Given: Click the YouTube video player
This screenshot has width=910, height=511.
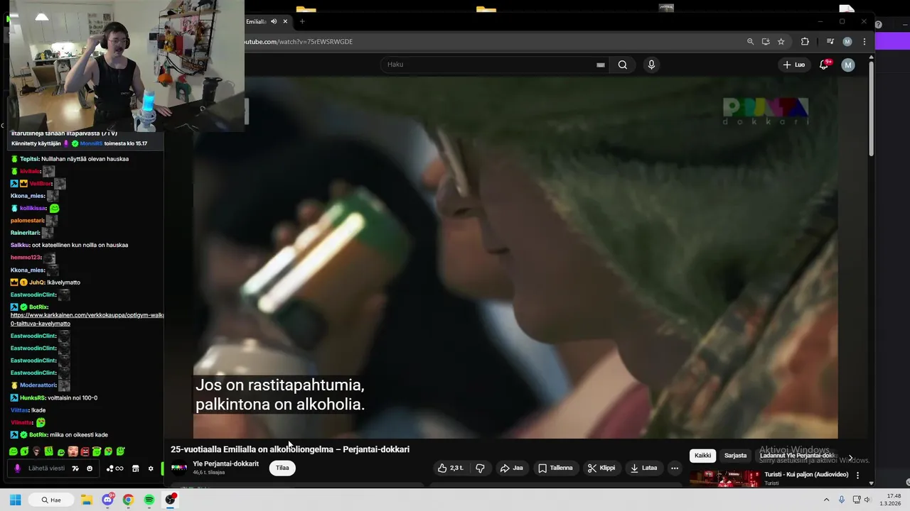Looking at the screenshot, I should 515,258.
